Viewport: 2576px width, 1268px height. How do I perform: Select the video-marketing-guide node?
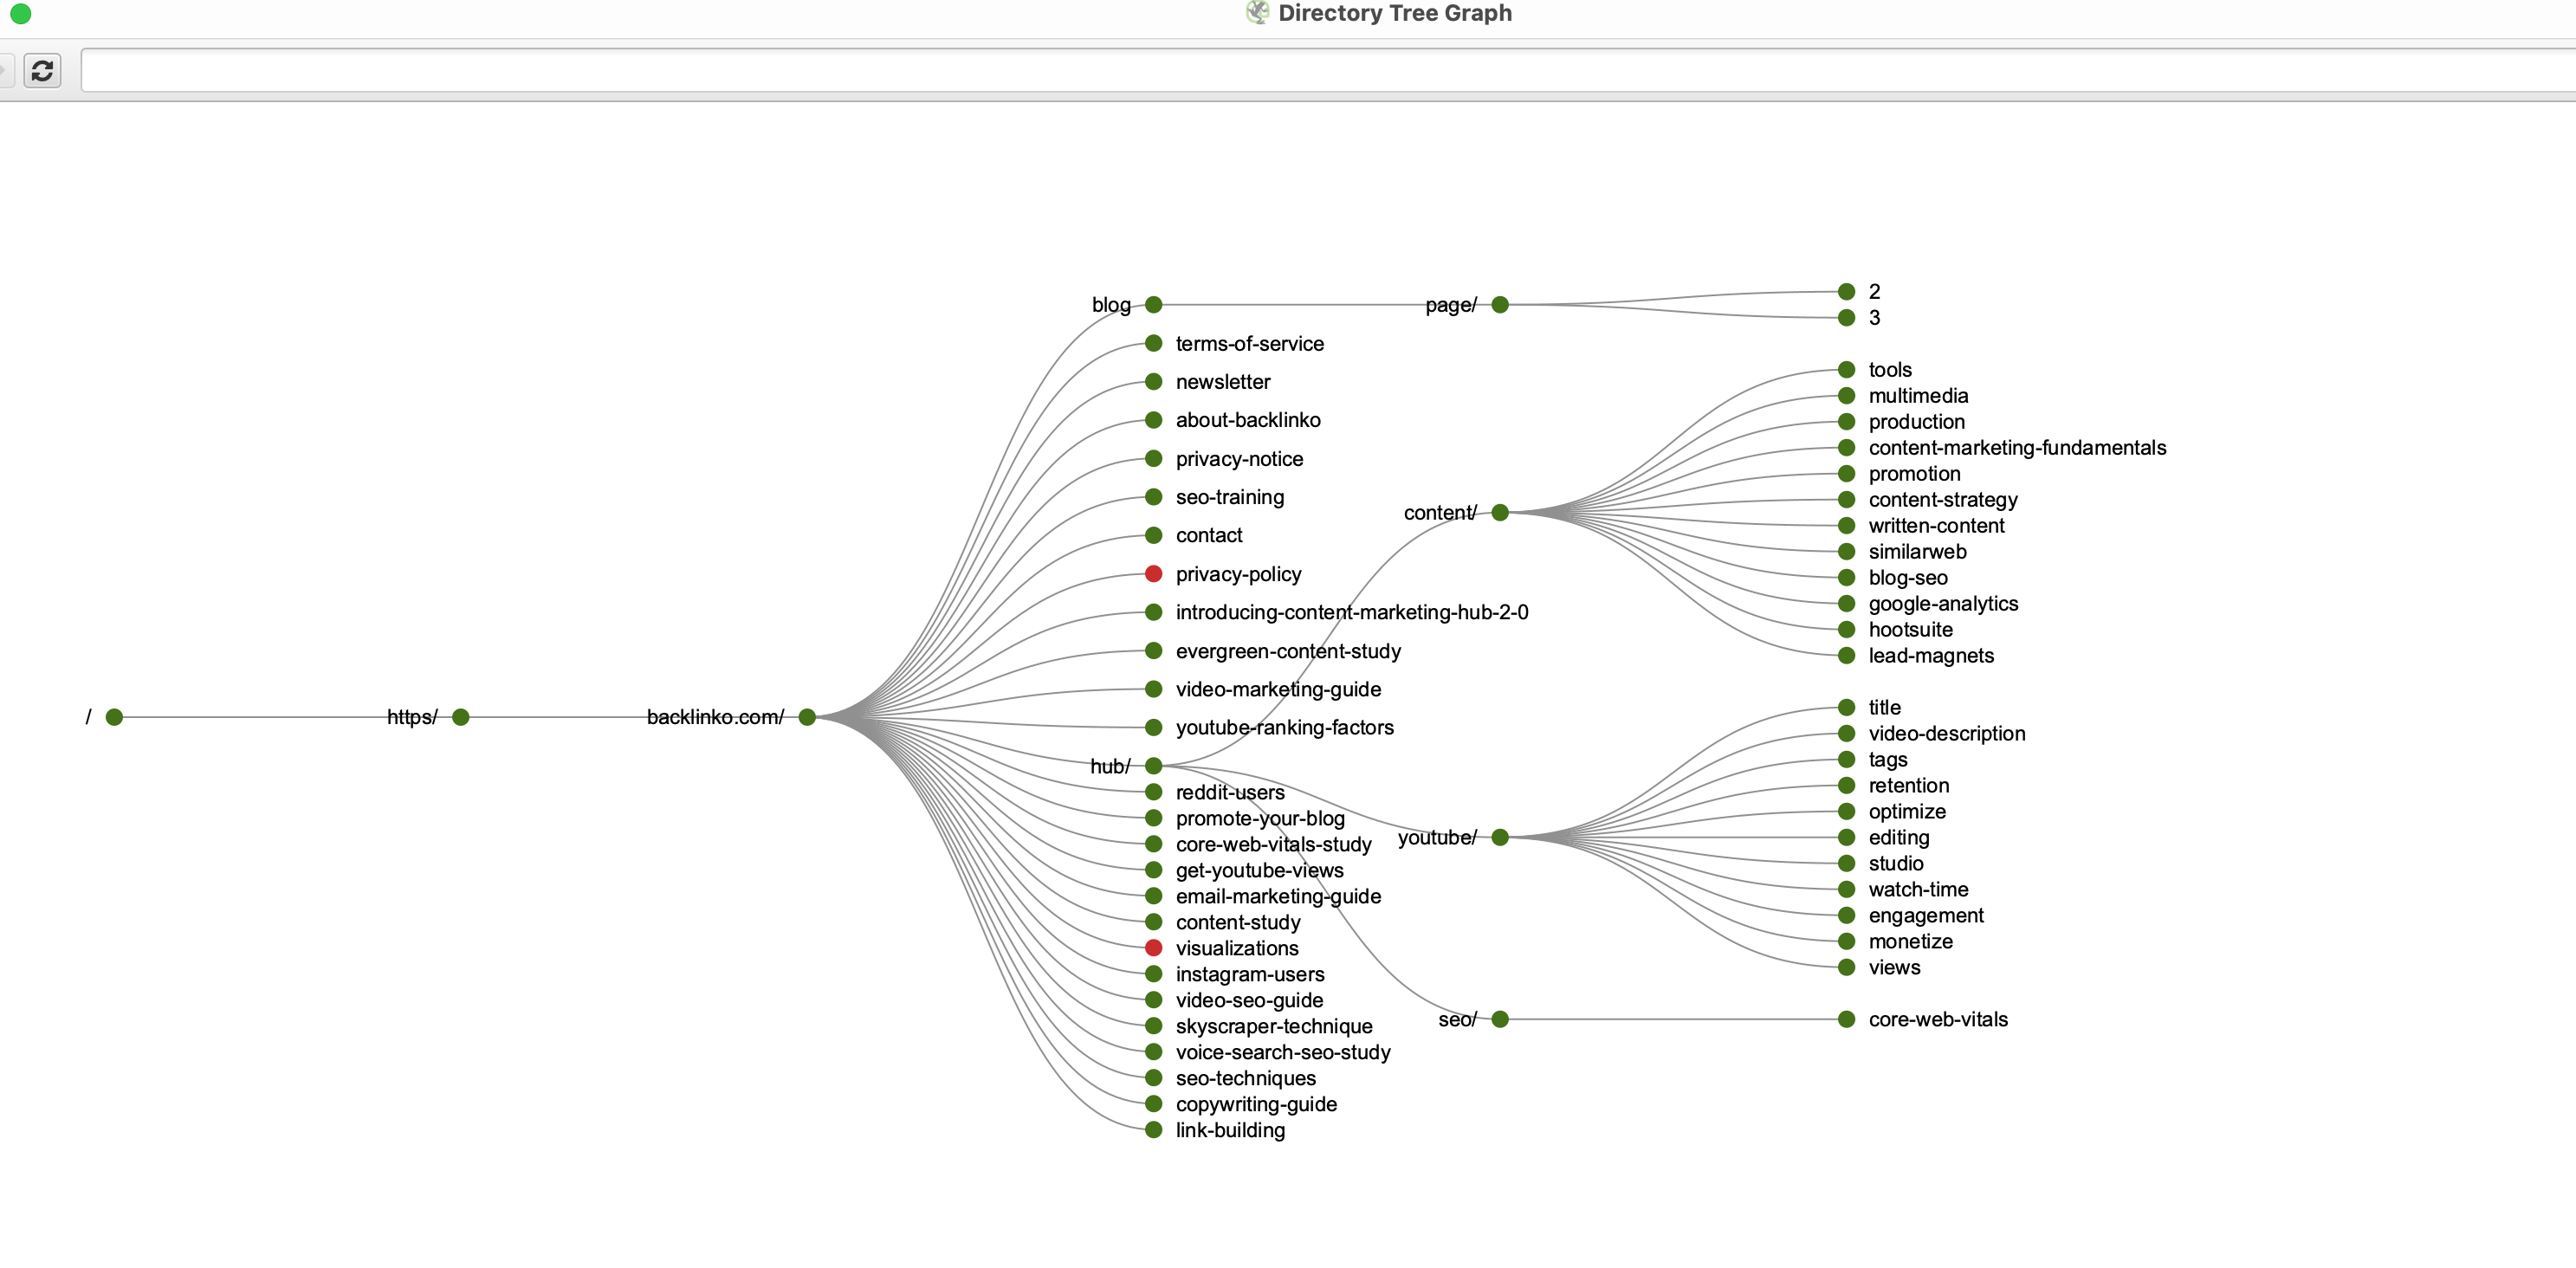pos(1153,689)
